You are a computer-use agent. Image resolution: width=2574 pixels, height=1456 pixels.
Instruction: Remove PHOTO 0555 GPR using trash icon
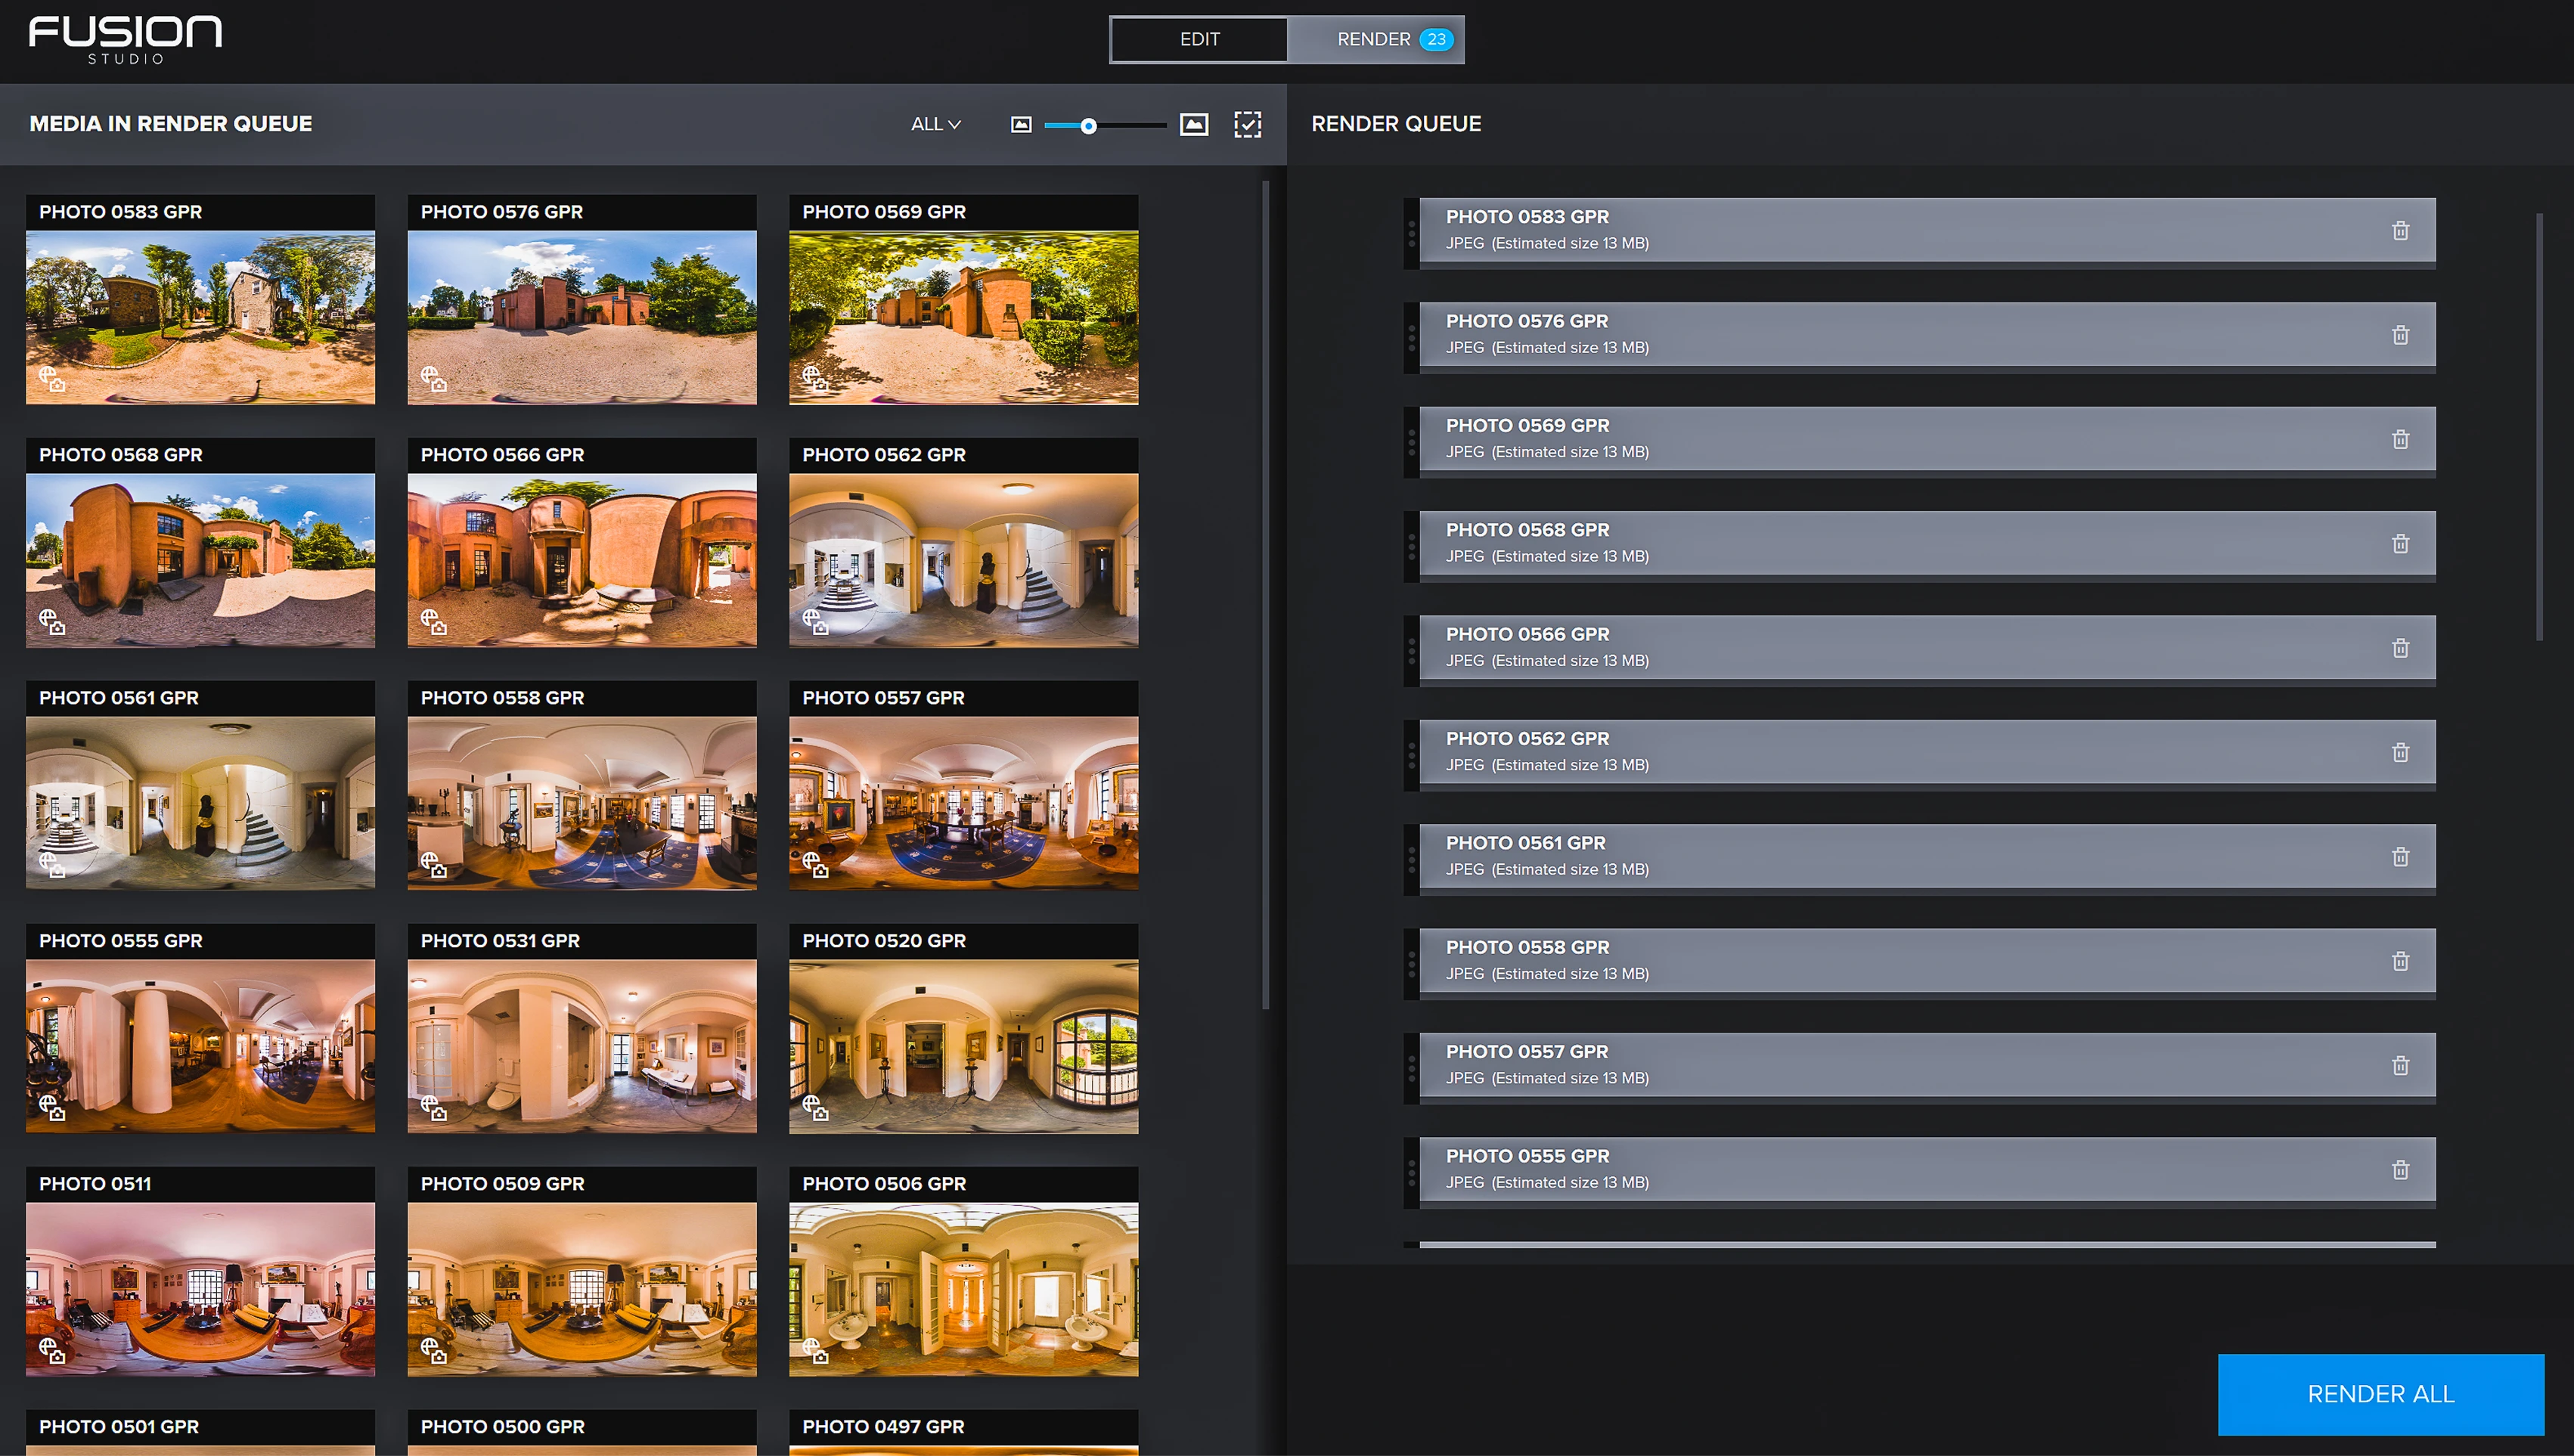(x=2400, y=1170)
